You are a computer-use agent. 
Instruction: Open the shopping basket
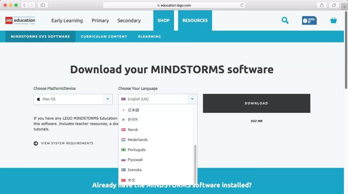tap(333, 20)
